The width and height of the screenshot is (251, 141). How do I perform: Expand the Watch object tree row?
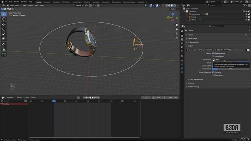coord(187,20)
